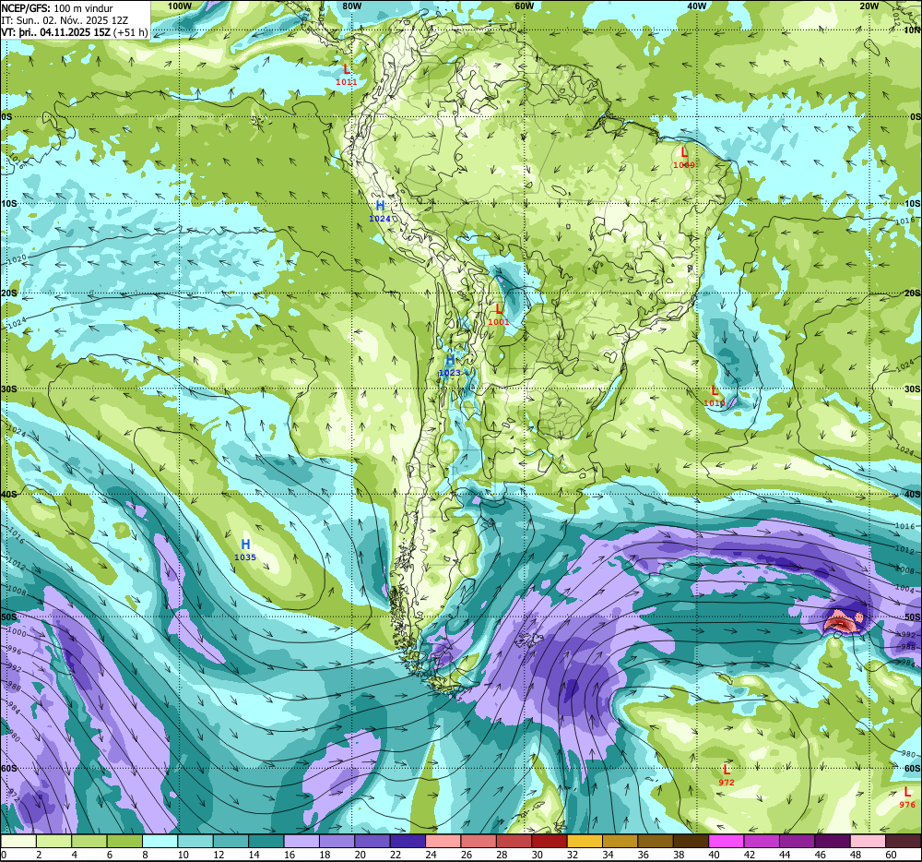This screenshot has height=862, width=922.
Task: Click the pale 0–2 legend swatch
Action: [18, 841]
